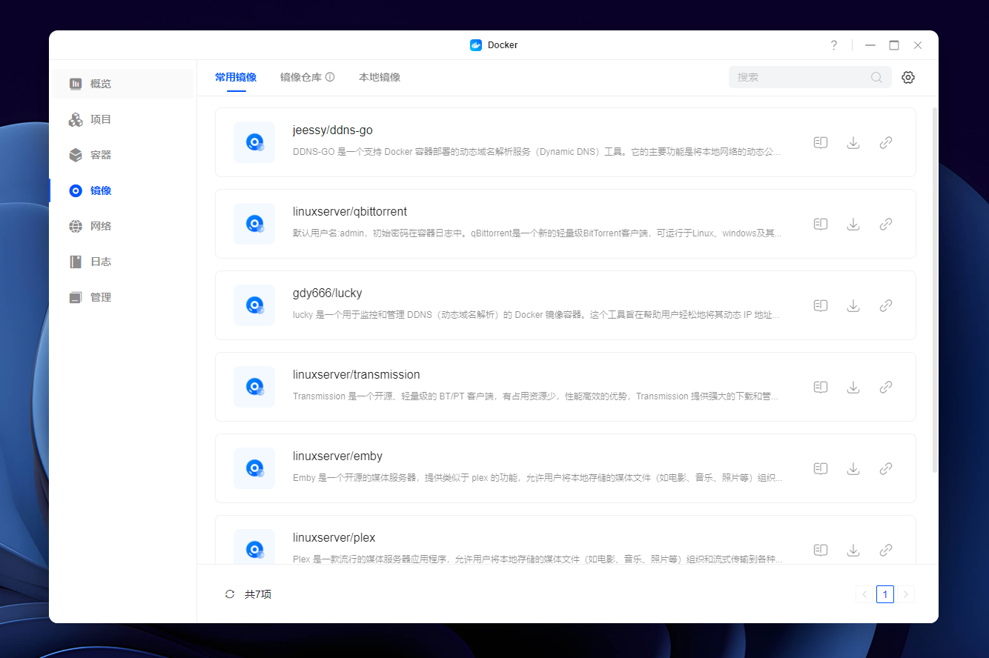Open the 项目 projects sidebar icon

point(76,119)
